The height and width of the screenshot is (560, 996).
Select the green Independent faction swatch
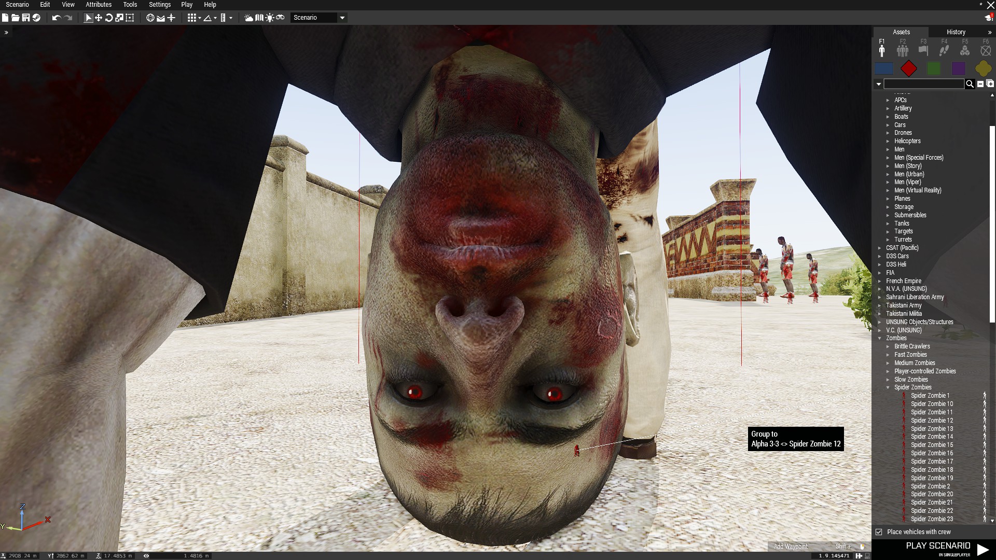933,68
